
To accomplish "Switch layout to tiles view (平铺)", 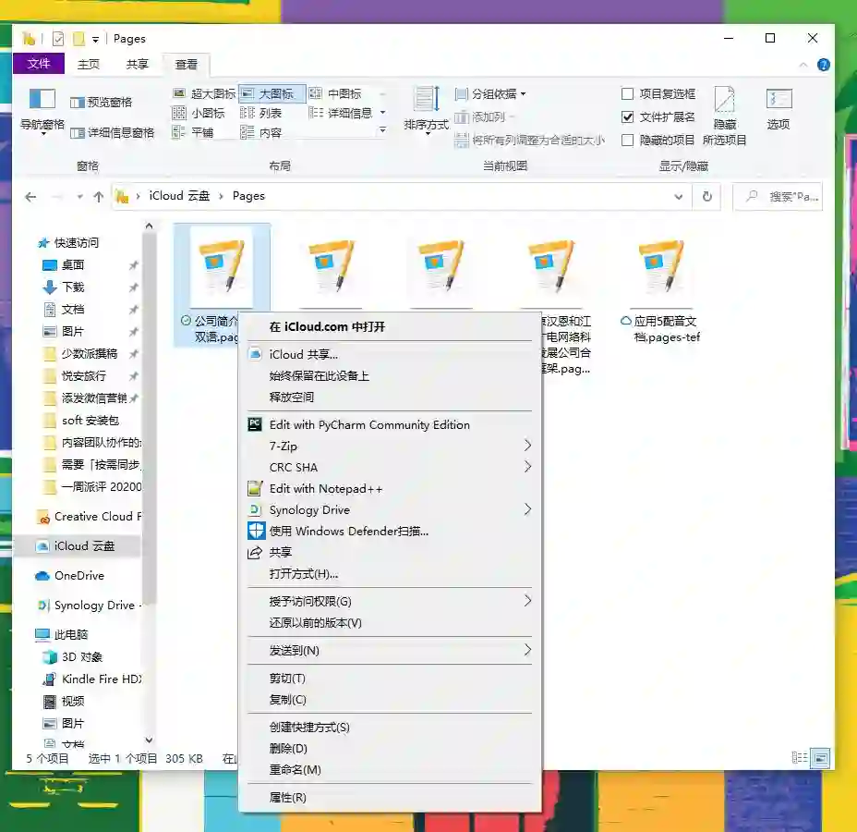I will [193, 132].
